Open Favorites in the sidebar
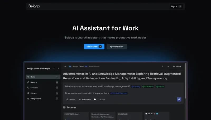 point(43,88)
